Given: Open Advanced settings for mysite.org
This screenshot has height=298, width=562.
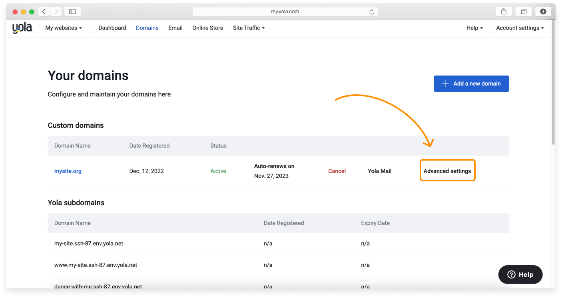Looking at the screenshot, I should pyautogui.click(x=447, y=171).
